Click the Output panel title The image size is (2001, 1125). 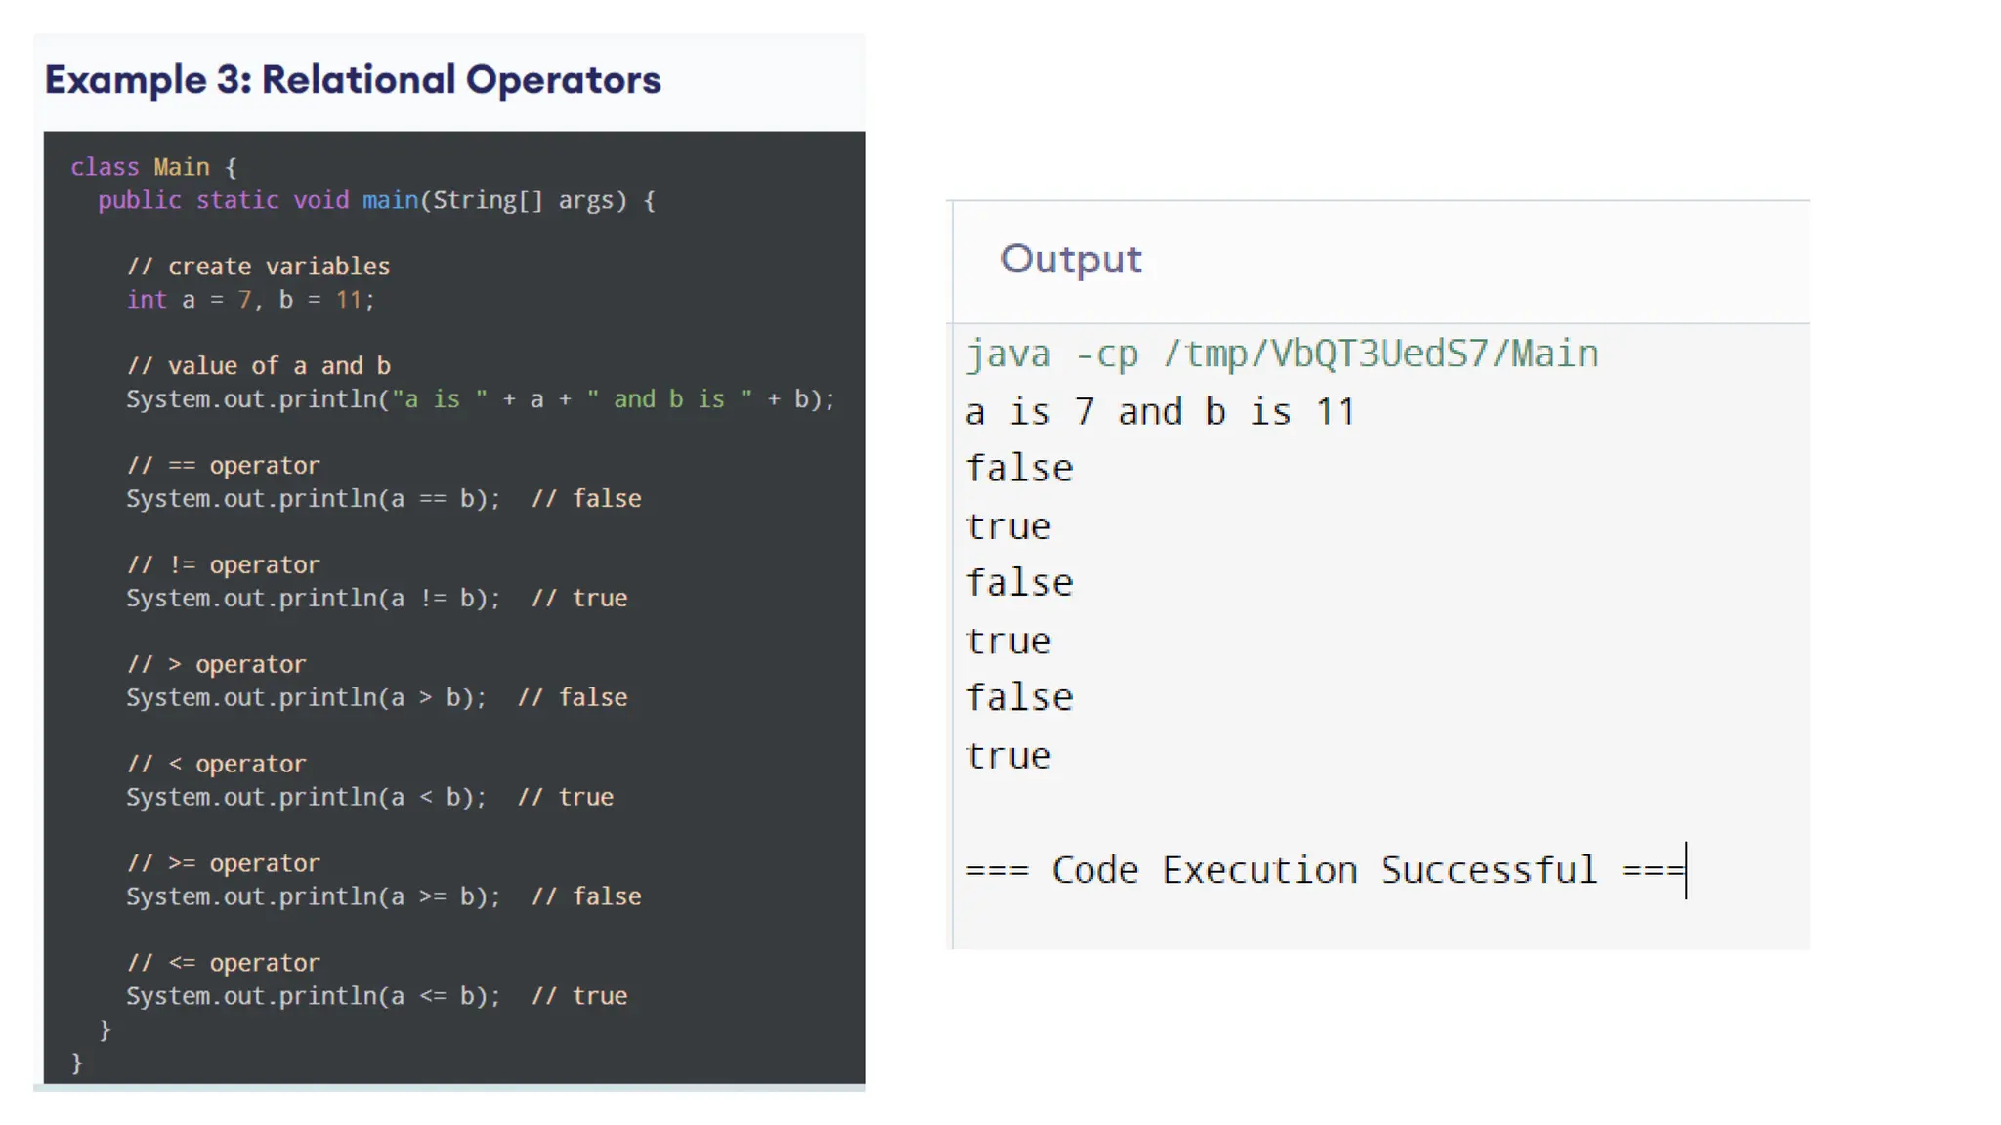(x=1071, y=259)
